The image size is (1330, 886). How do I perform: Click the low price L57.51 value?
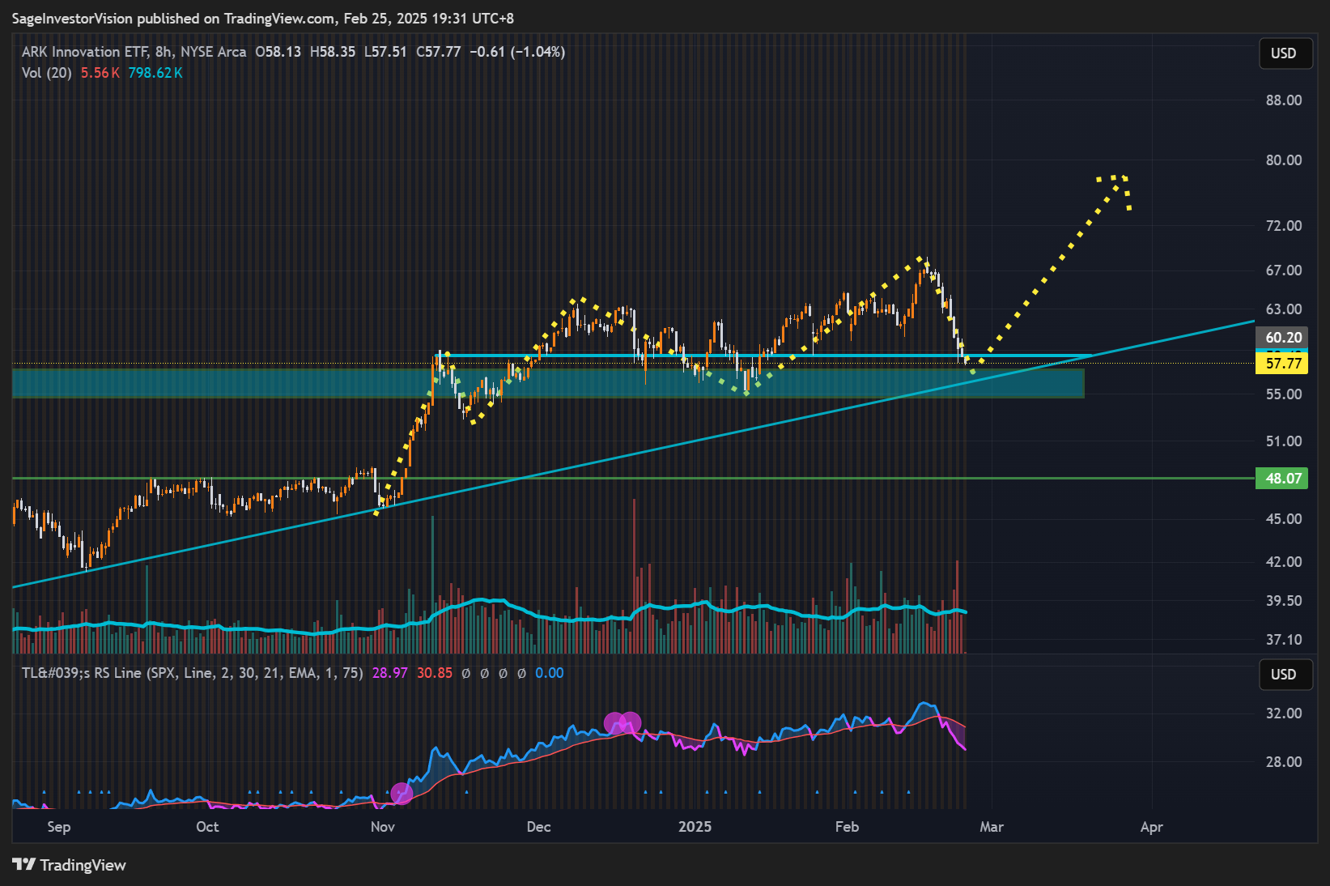pos(385,52)
